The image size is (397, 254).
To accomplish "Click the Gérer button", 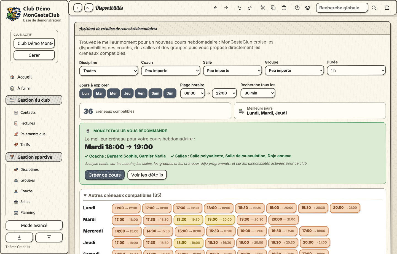I will pos(34,55).
